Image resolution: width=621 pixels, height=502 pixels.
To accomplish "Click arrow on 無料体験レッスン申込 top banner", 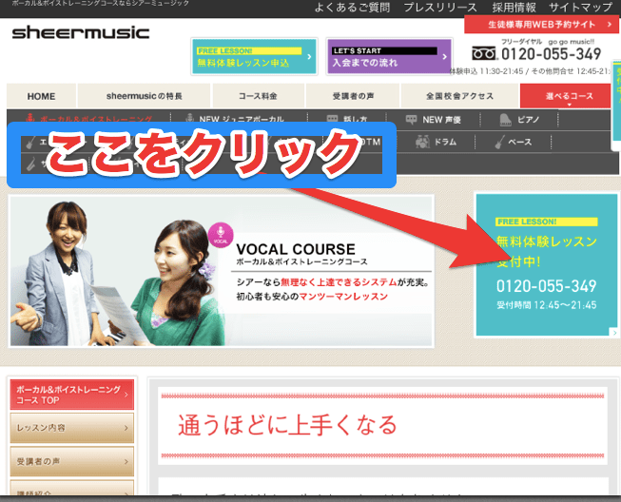I will [x=309, y=57].
